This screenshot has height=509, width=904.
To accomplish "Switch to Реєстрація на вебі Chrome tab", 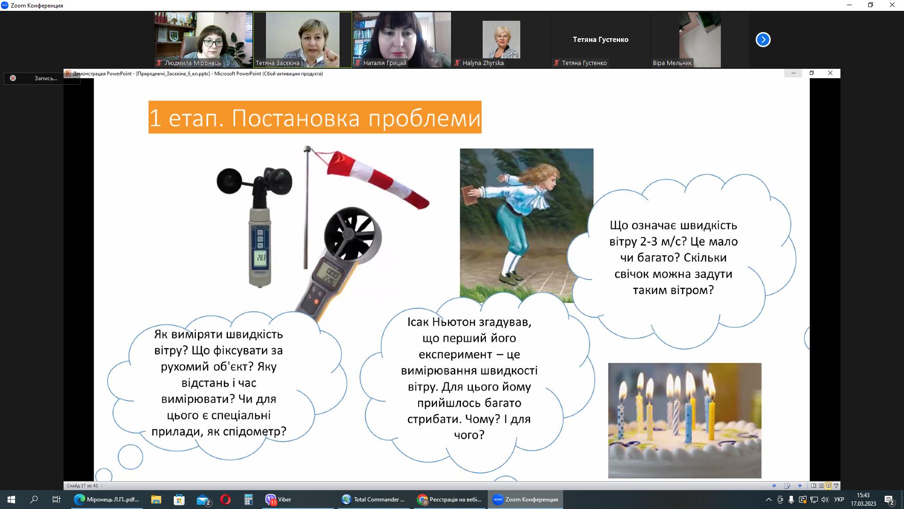I will click(450, 500).
